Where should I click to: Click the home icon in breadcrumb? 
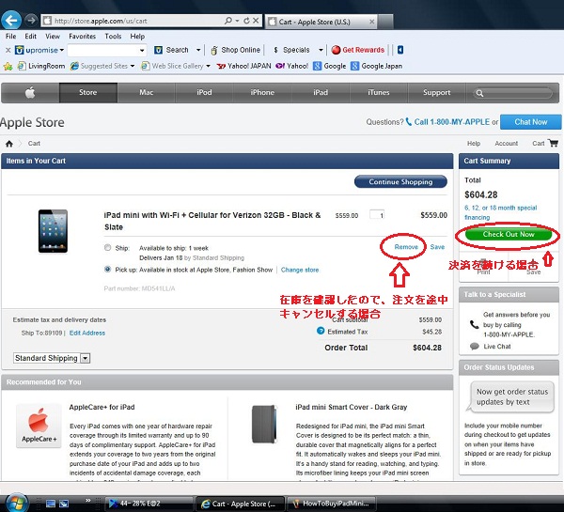point(9,144)
